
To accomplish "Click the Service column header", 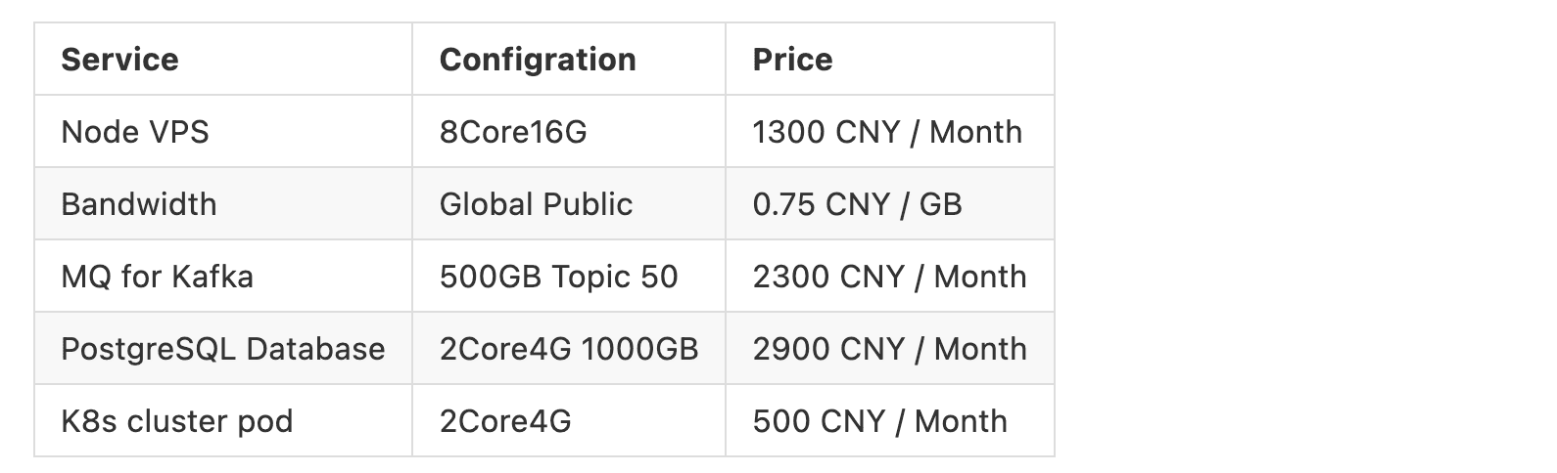I will point(119,60).
